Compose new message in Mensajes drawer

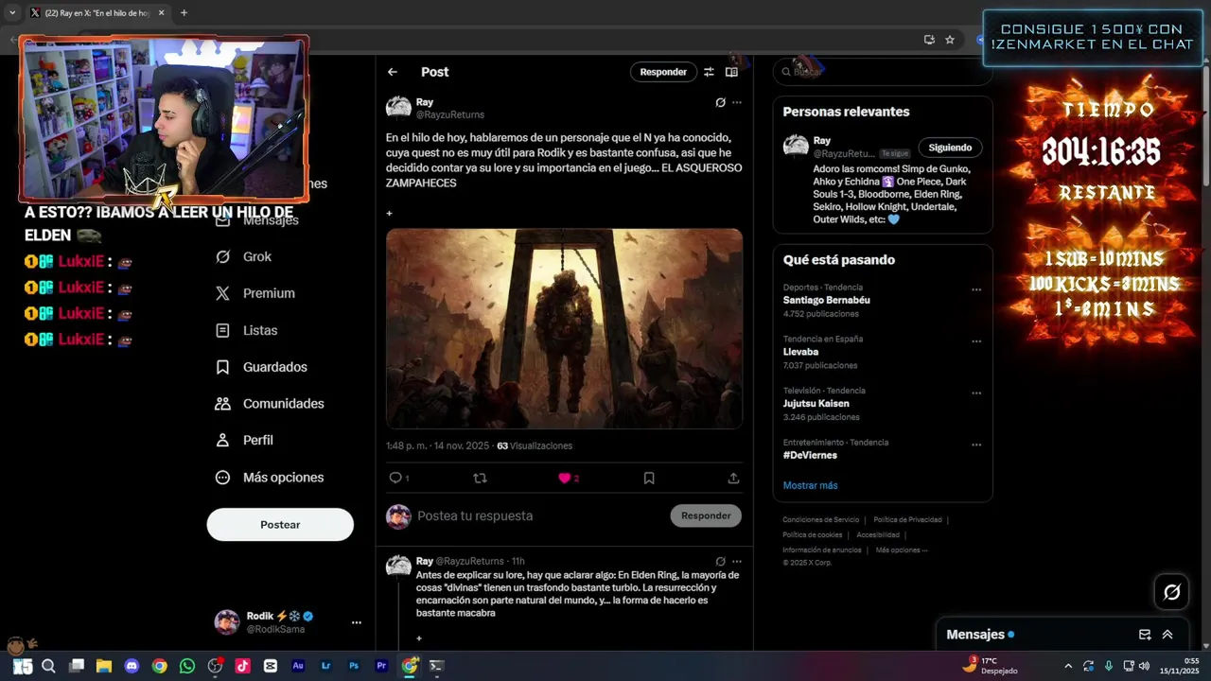point(1145,635)
